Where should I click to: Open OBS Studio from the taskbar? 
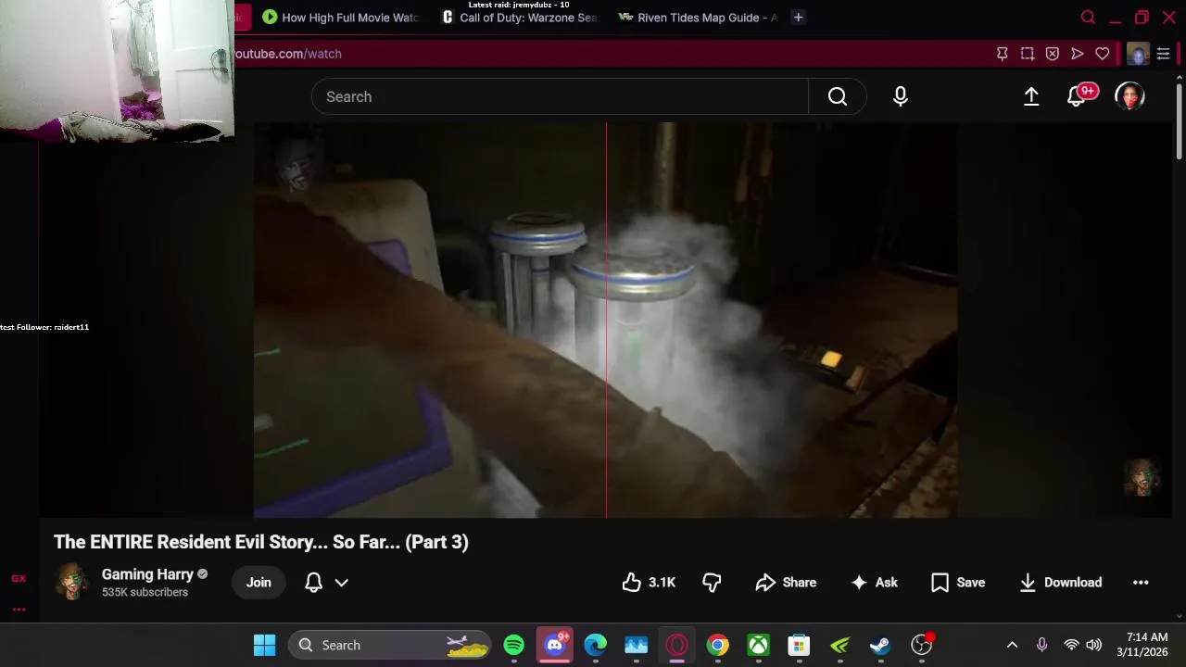921,645
